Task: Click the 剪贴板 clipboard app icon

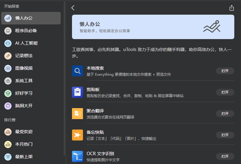Action: coord(77,92)
